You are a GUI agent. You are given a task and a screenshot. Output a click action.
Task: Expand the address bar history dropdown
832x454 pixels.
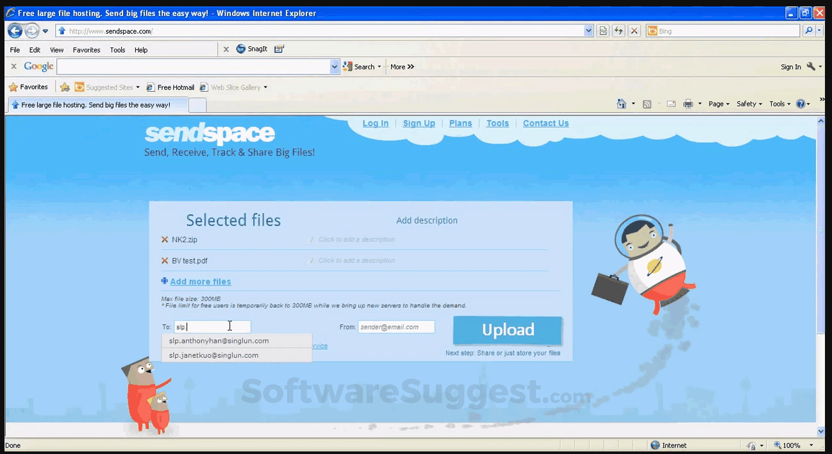[588, 30]
